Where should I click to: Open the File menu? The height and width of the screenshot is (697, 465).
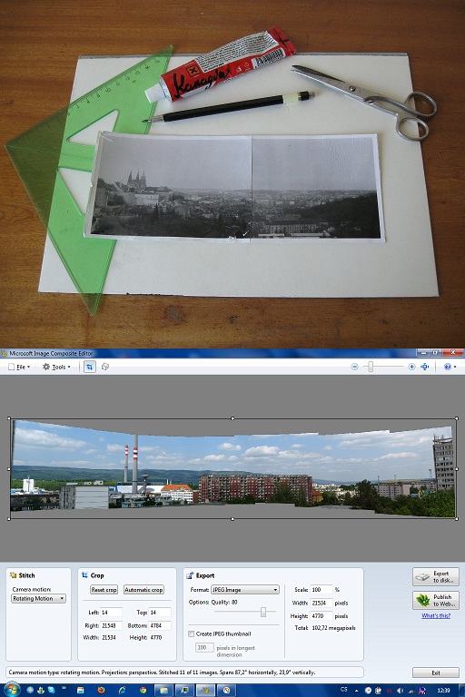pyautogui.click(x=19, y=367)
